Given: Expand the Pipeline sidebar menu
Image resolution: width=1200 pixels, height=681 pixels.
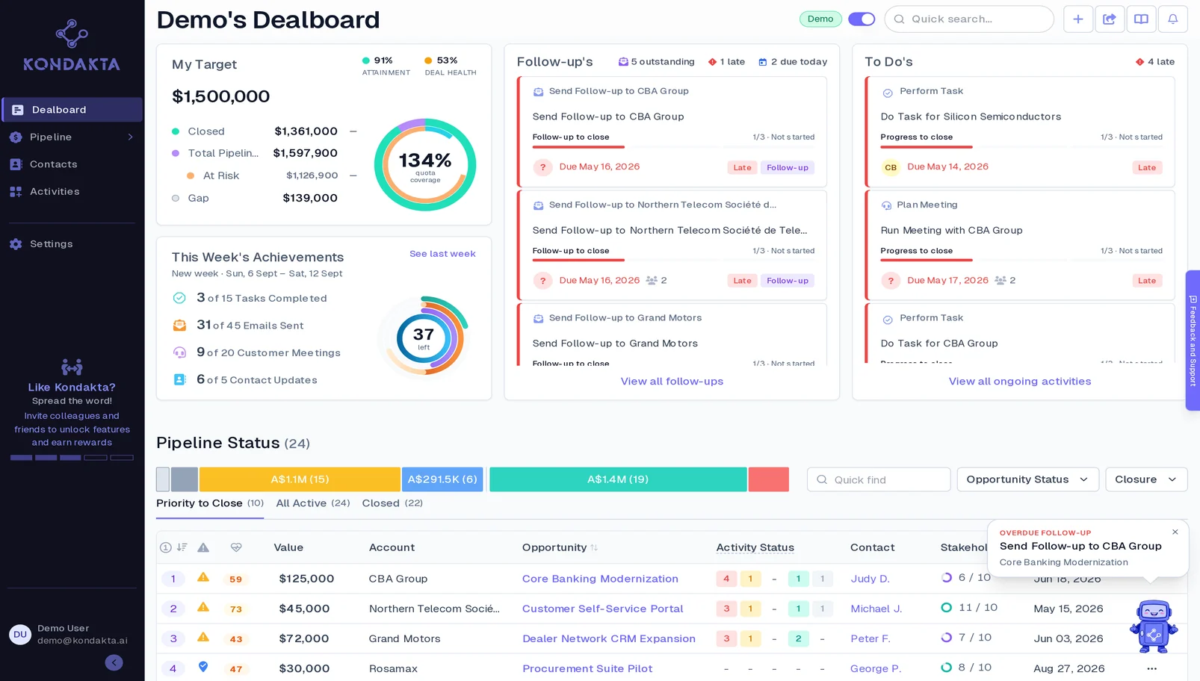Looking at the screenshot, I should click(72, 137).
